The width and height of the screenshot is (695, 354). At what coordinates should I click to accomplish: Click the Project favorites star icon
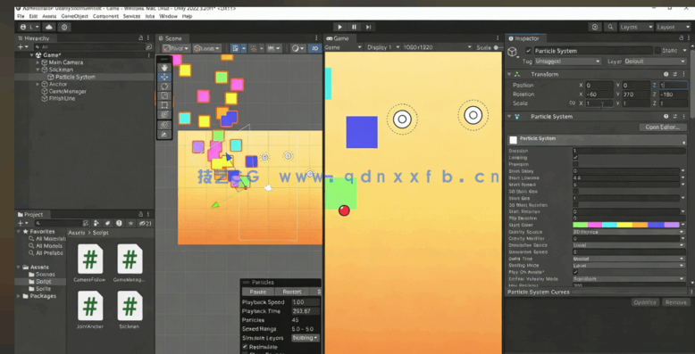click(x=130, y=224)
